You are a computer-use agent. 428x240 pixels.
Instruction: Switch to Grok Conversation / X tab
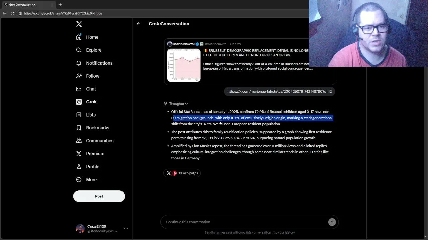(x=28, y=4)
